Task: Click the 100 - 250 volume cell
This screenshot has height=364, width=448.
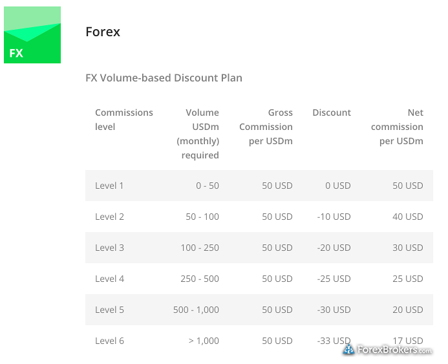Action: (200, 248)
